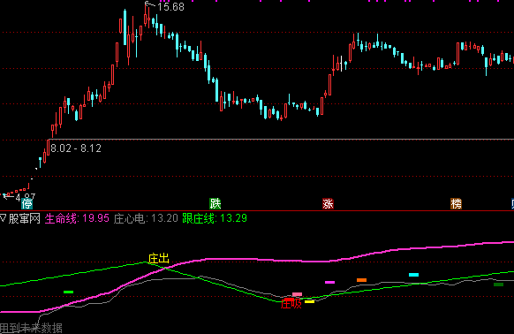Click the 15.68 high price label

pyautogui.click(x=170, y=7)
